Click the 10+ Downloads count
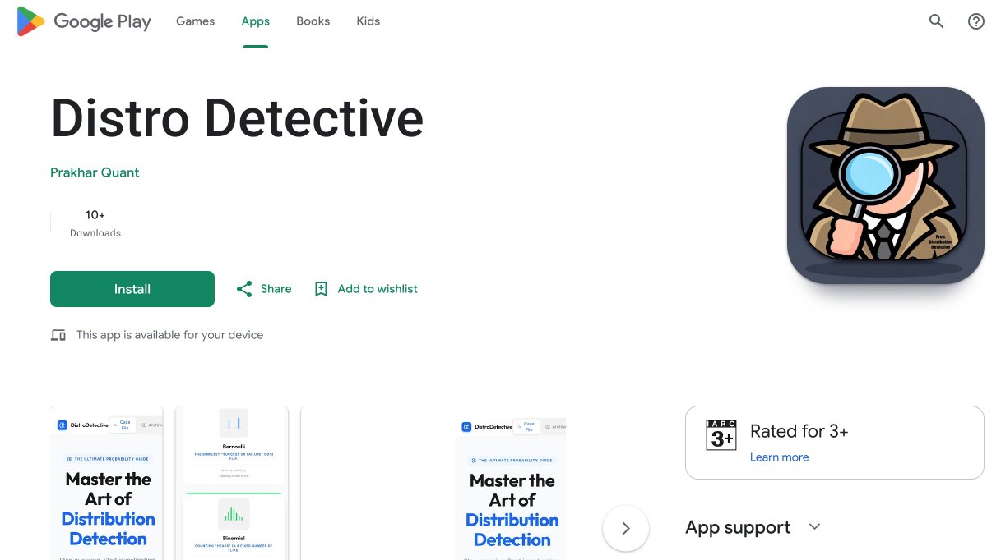 click(95, 223)
